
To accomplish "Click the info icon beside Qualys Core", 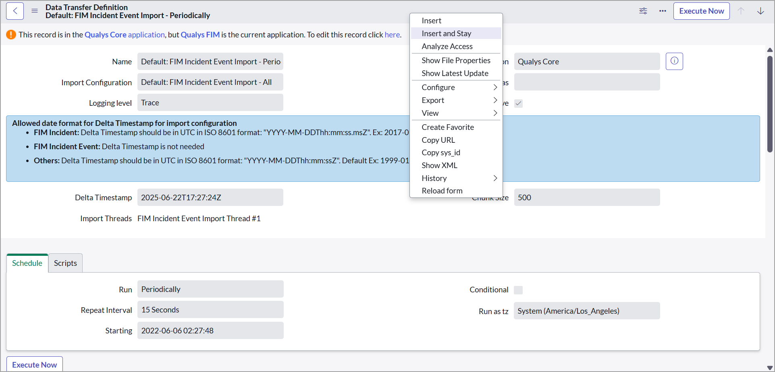I will [x=674, y=61].
